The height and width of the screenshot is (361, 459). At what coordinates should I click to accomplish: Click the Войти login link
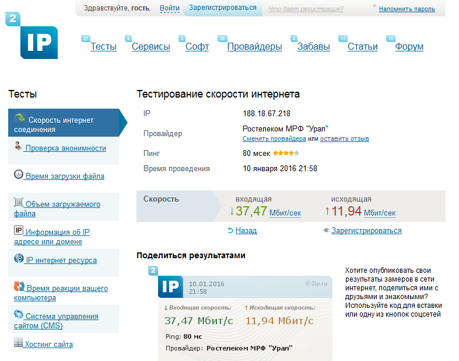tap(169, 8)
